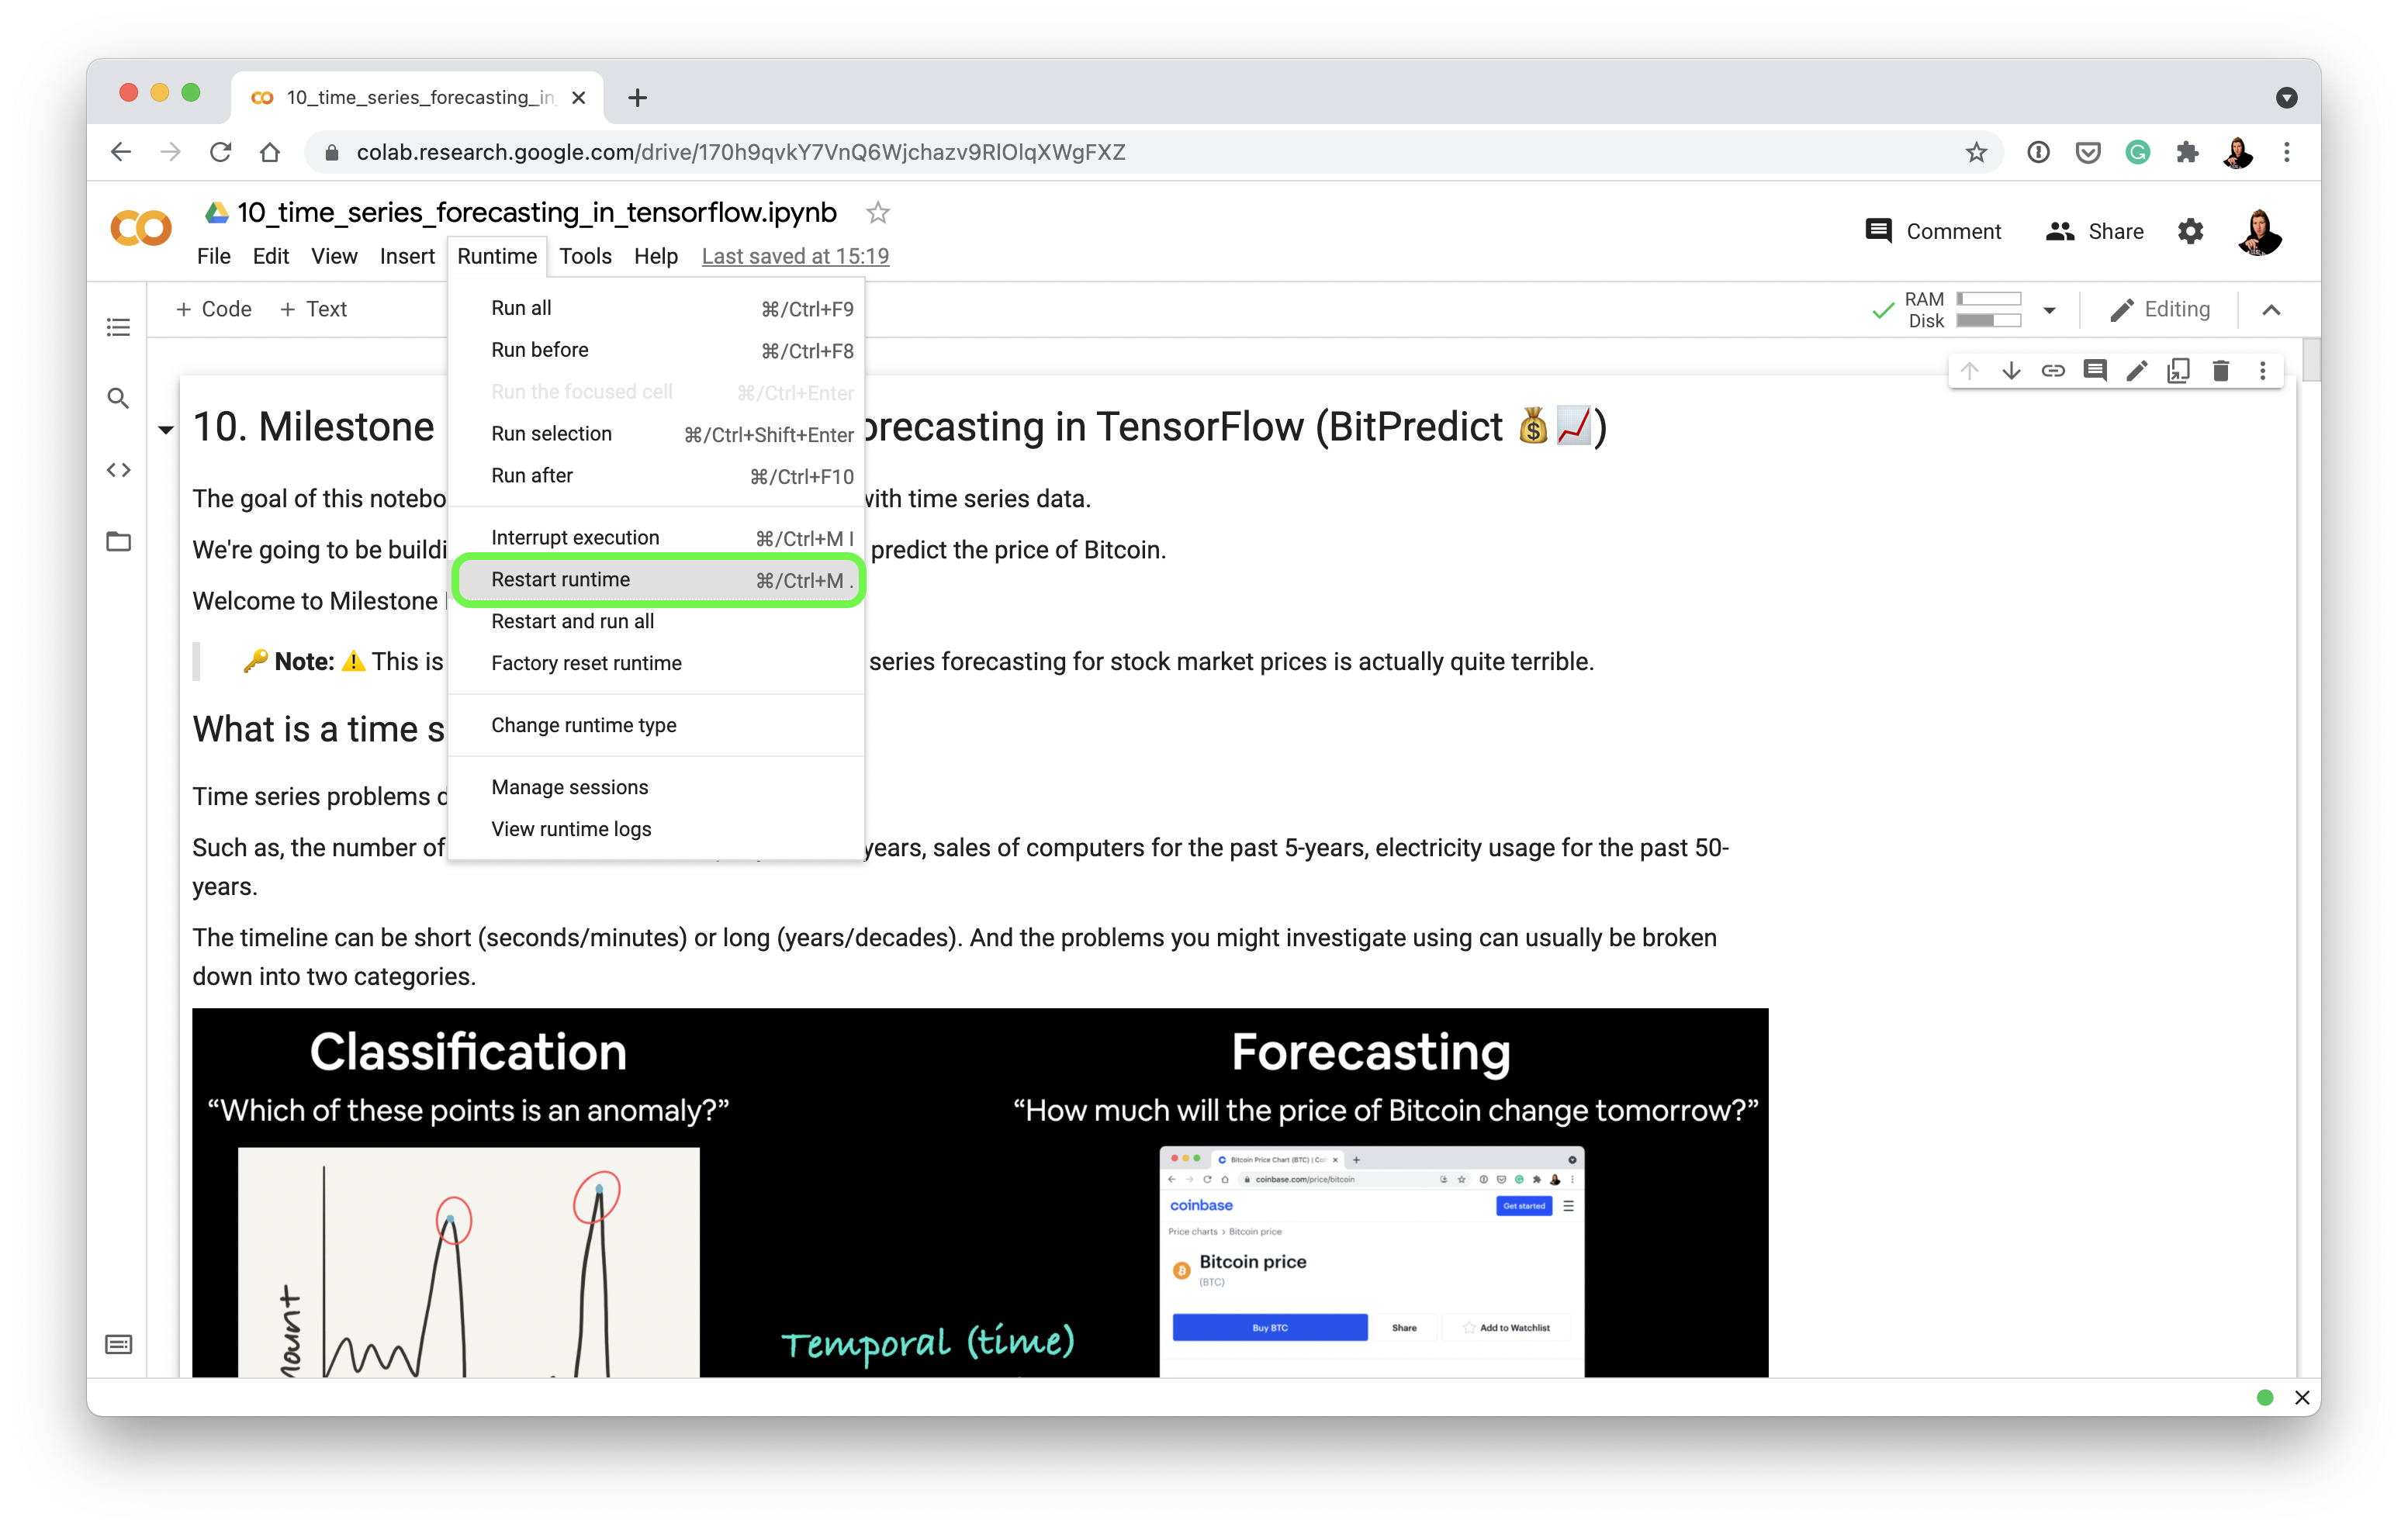Image resolution: width=2408 pixels, height=1531 pixels.
Task: Open the Help menu
Action: click(655, 256)
